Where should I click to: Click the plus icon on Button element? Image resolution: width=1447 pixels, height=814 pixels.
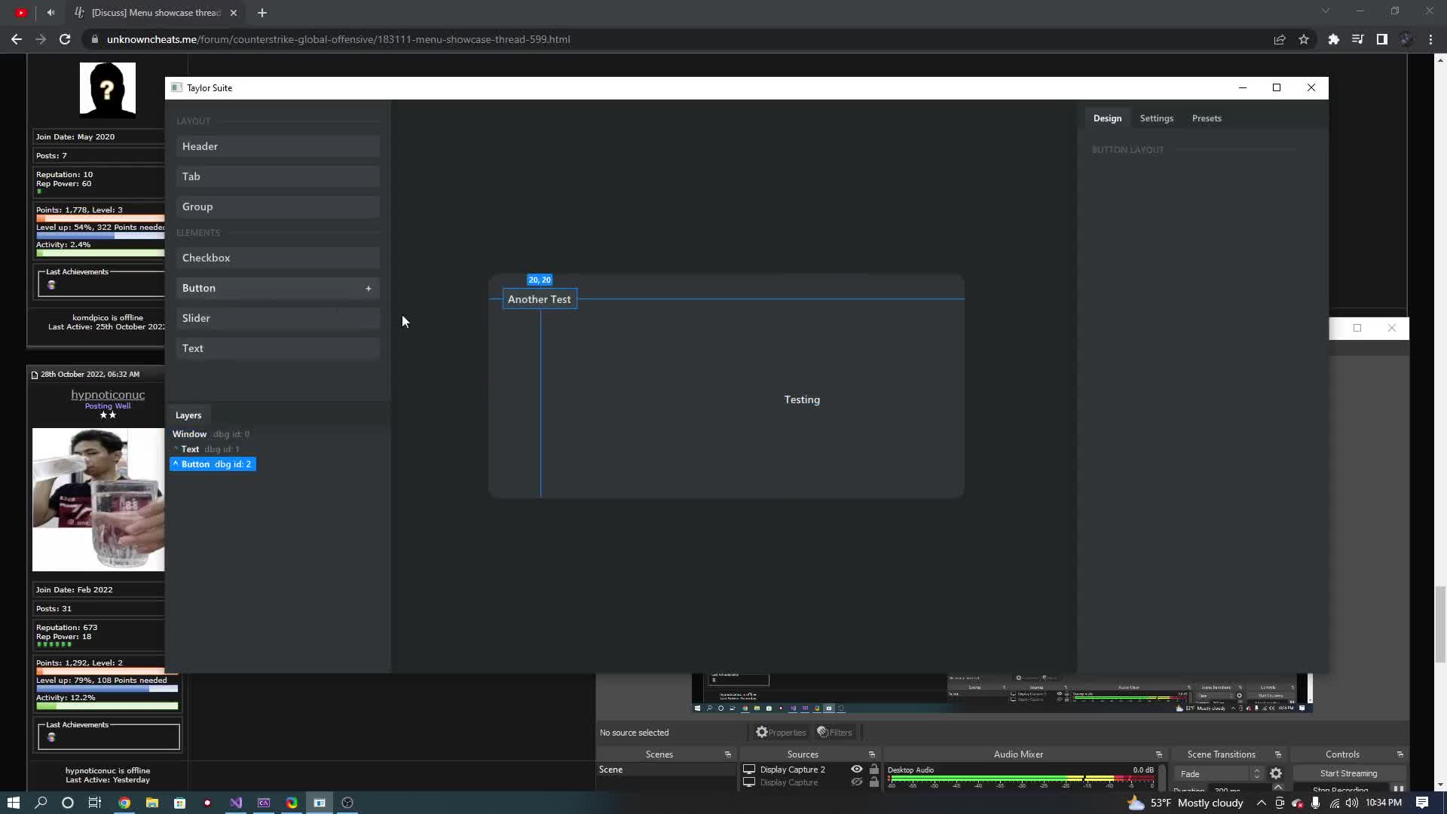[368, 288]
